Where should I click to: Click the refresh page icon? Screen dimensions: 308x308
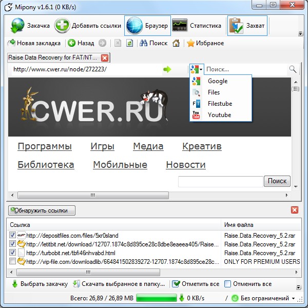(x=130, y=43)
